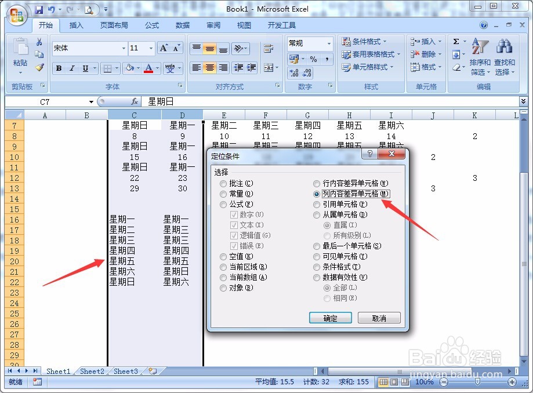Image resolution: width=533 pixels, height=393 pixels.
Task: Close the 定位条件 dialog
Action: (x=391, y=154)
